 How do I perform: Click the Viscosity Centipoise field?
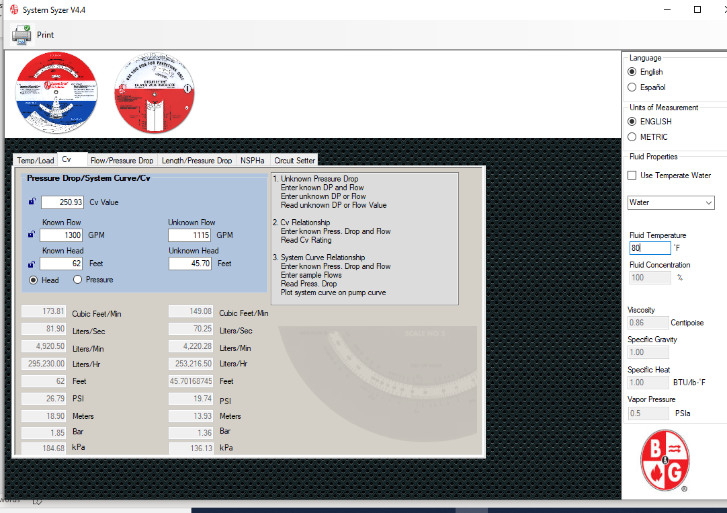648,322
